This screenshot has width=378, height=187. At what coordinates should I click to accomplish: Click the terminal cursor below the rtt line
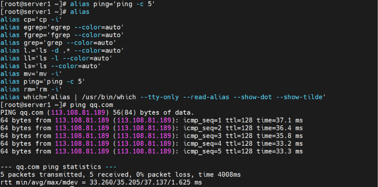pos(72,186)
